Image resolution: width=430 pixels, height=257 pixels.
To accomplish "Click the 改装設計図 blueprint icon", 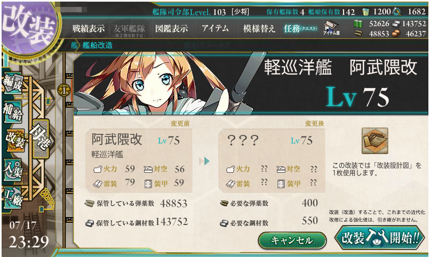I will pyautogui.click(x=375, y=141).
